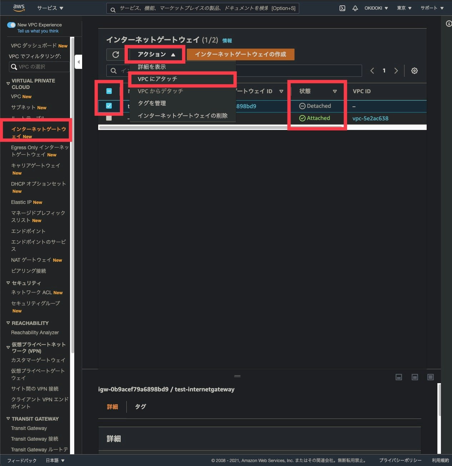This screenshot has width=452, height=466.
Task: Open the notifications bell icon
Action: (355, 8)
